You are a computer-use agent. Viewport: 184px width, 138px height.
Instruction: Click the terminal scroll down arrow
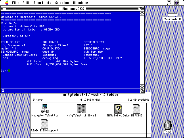click(142, 87)
